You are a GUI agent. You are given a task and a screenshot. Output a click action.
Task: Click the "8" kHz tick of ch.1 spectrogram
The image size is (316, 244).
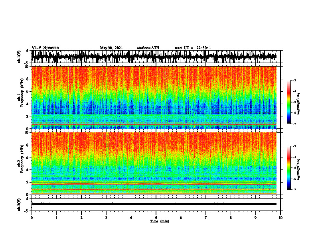pos(28,79)
